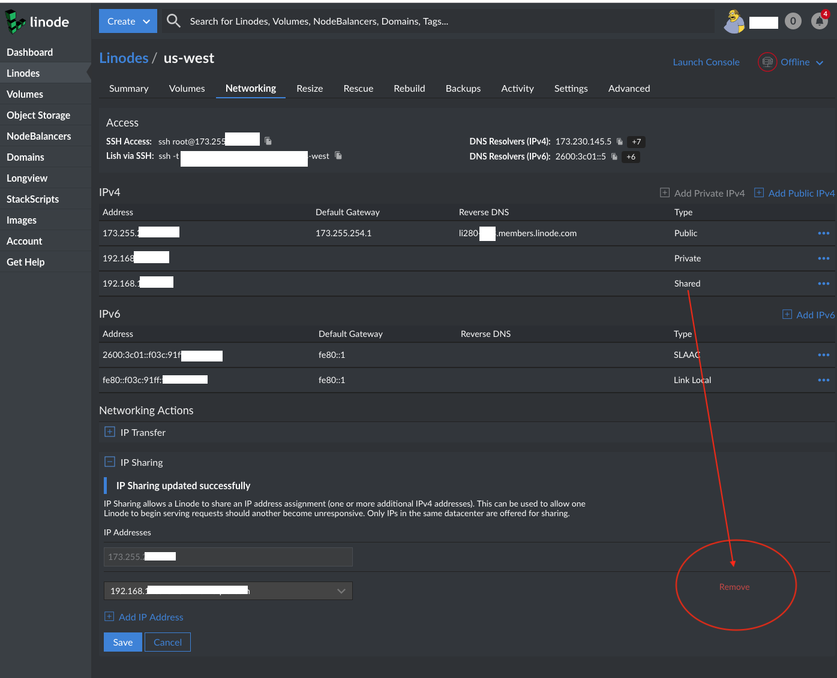Open the 192.168 shared IP dropdown
This screenshot has width=837, height=678.
(228, 591)
